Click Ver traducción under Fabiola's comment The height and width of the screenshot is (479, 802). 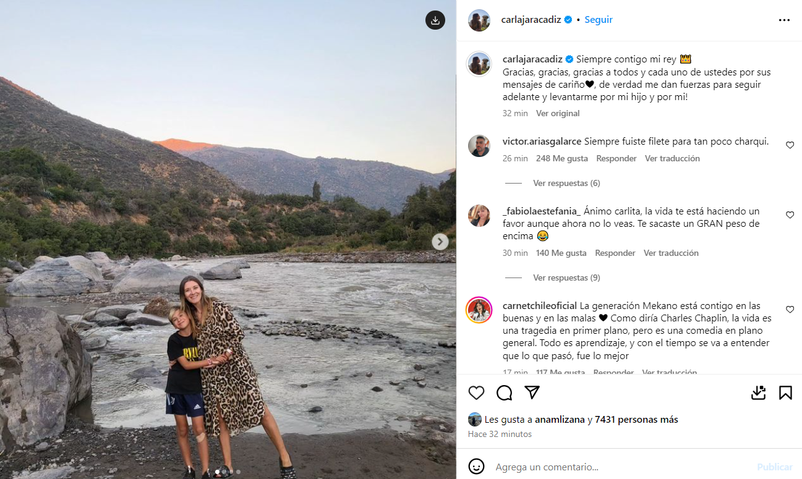(x=671, y=253)
